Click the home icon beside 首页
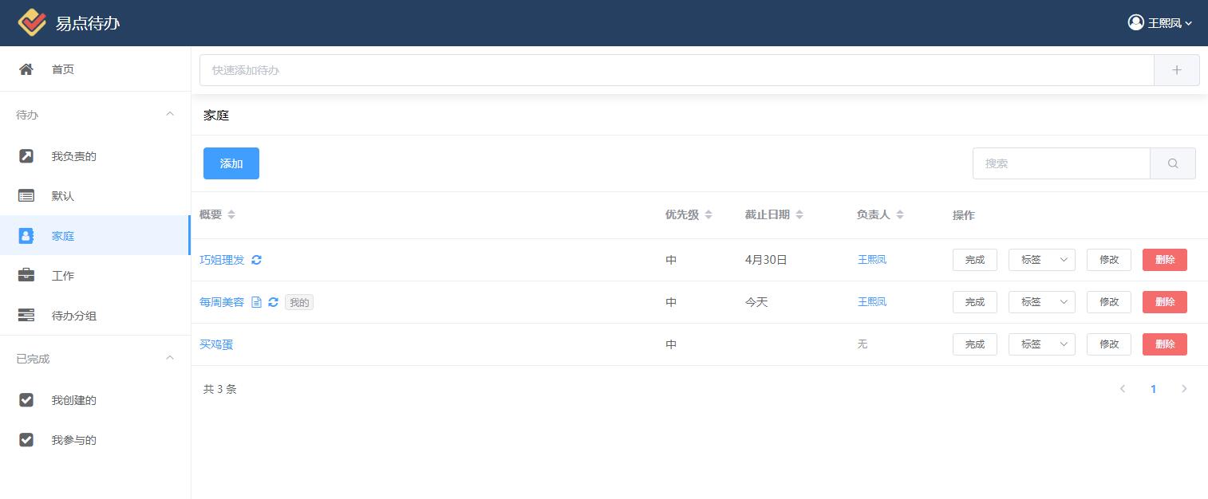This screenshot has height=499, width=1208. 26,69
